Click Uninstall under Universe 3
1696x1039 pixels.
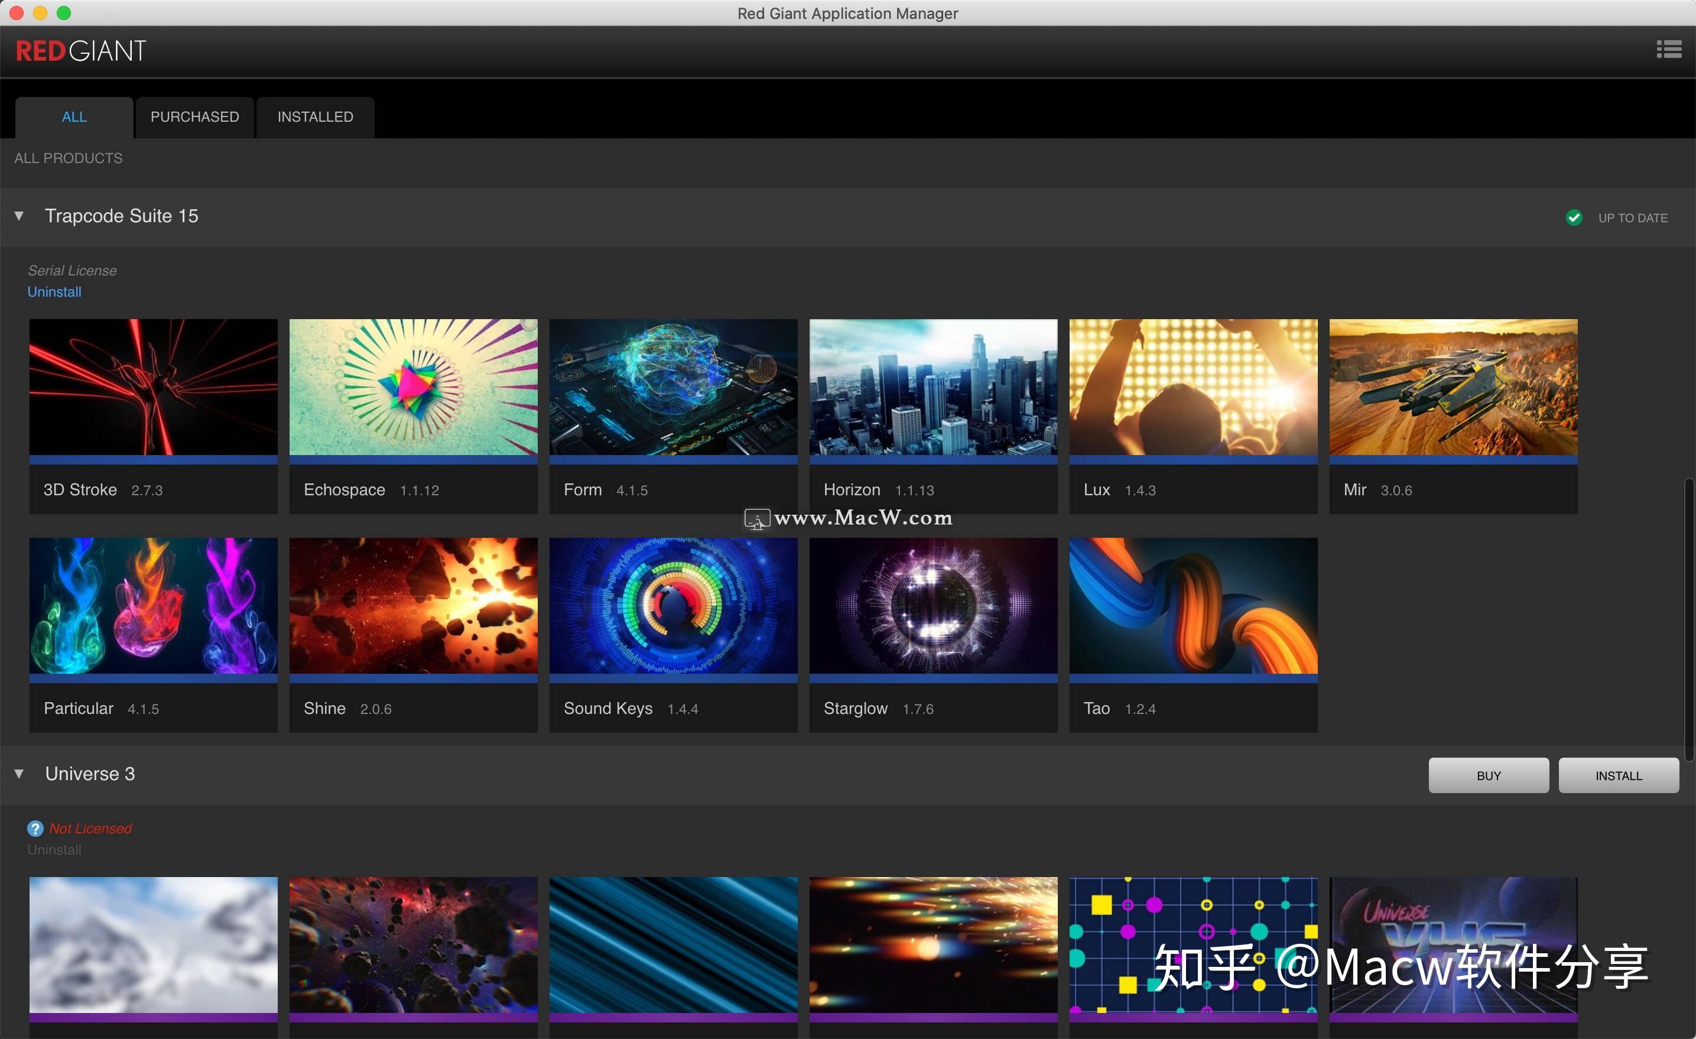pyautogui.click(x=54, y=850)
